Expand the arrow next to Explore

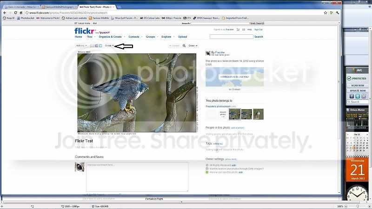click(x=173, y=37)
